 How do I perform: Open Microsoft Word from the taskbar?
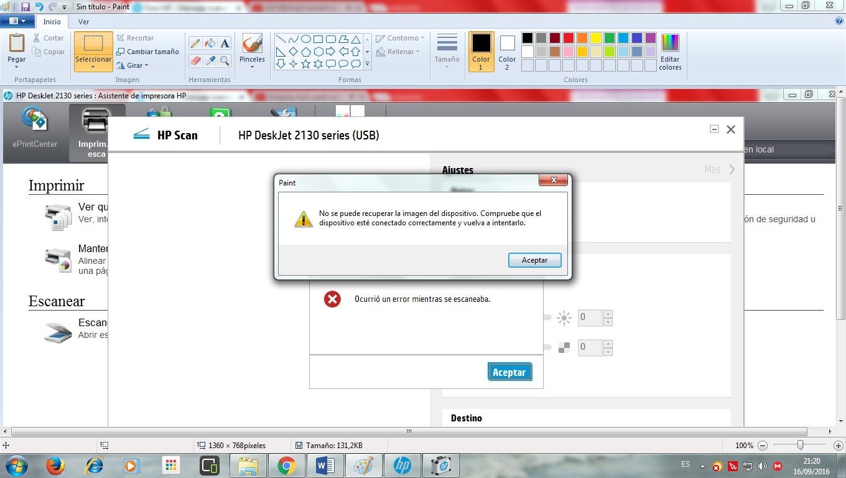(x=325, y=466)
